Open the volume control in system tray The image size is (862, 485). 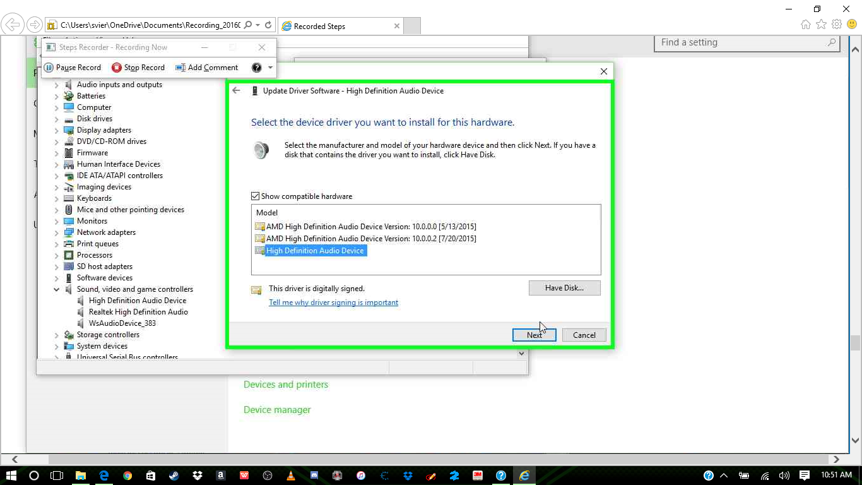coord(784,476)
